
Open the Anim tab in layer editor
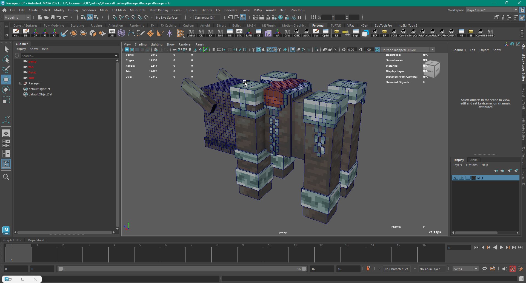point(474,160)
